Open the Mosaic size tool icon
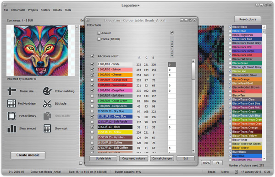This screenshot has width=275, height=177. [x=11, y=91]
